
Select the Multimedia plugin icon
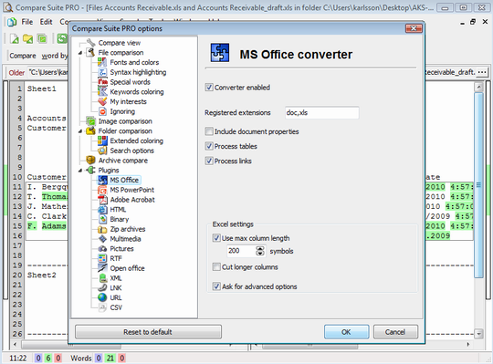point(102,239)
